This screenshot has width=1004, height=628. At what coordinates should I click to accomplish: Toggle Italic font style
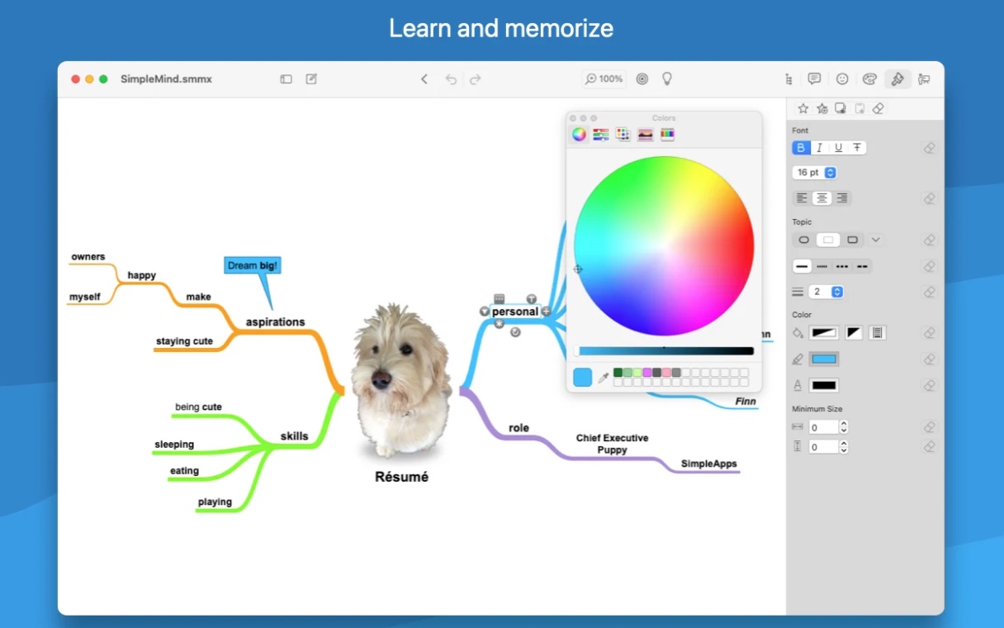point(820,148)
